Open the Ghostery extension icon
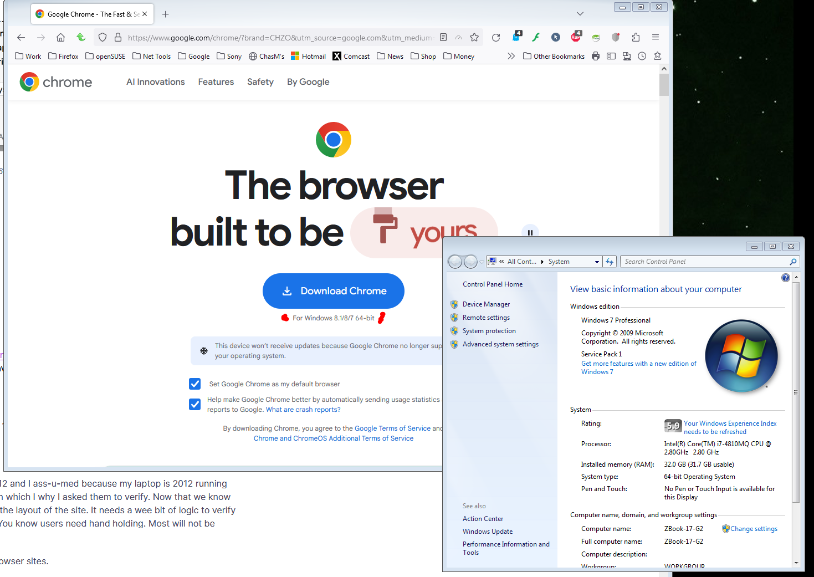Viewport: 814px width, 577px height. 516,37
